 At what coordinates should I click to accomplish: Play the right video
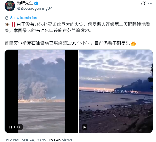[85, 127]
